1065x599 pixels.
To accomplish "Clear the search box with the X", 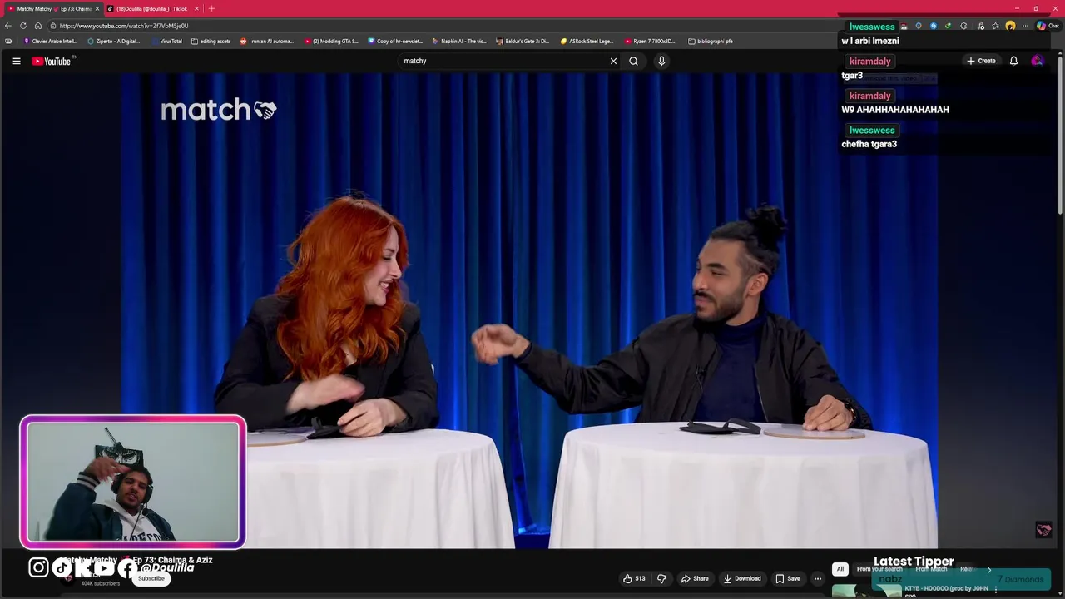I will (x=613, y=61).
